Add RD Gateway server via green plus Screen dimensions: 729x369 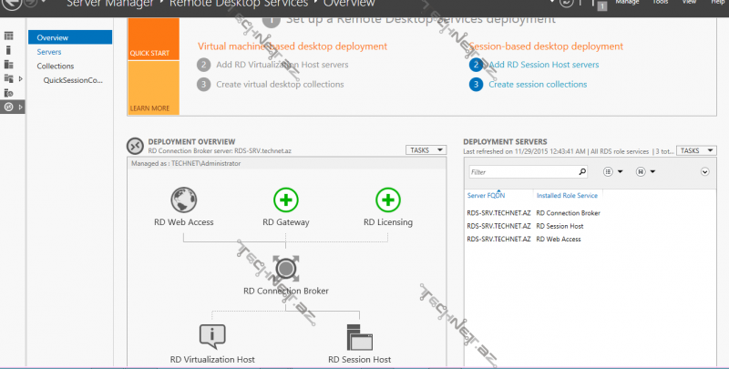[x=286, y=199]
